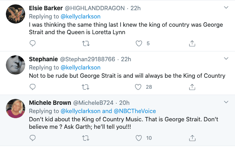Reply to Michele Brown's tweet
Viewport: 235px width, 148px height.
coord(33,138)
